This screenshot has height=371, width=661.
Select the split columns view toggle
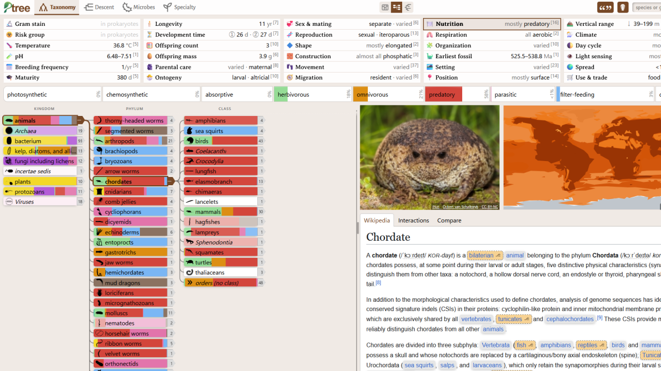coord(397,7)
